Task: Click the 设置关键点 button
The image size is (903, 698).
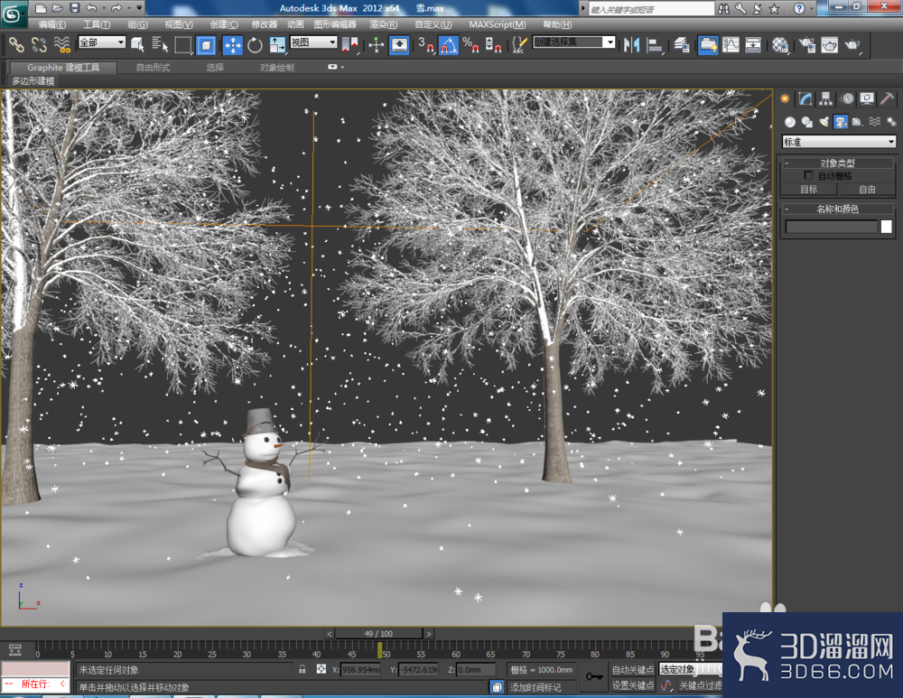Action: point(632,685)
